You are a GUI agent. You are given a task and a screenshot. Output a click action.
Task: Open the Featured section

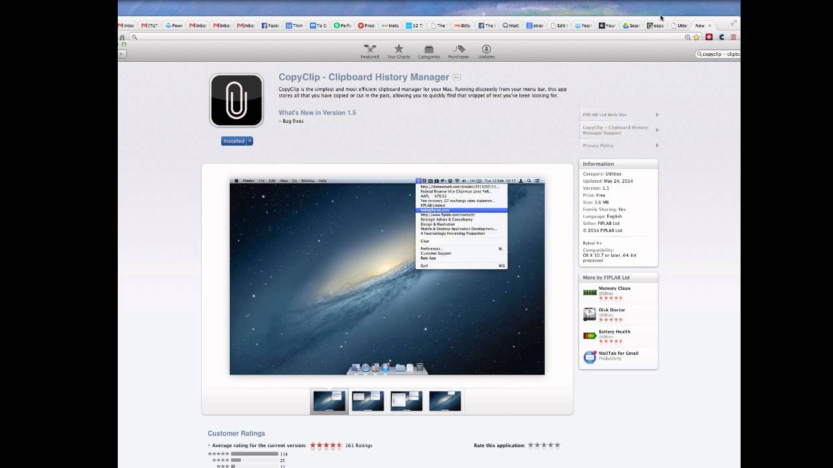coord(370,52)
